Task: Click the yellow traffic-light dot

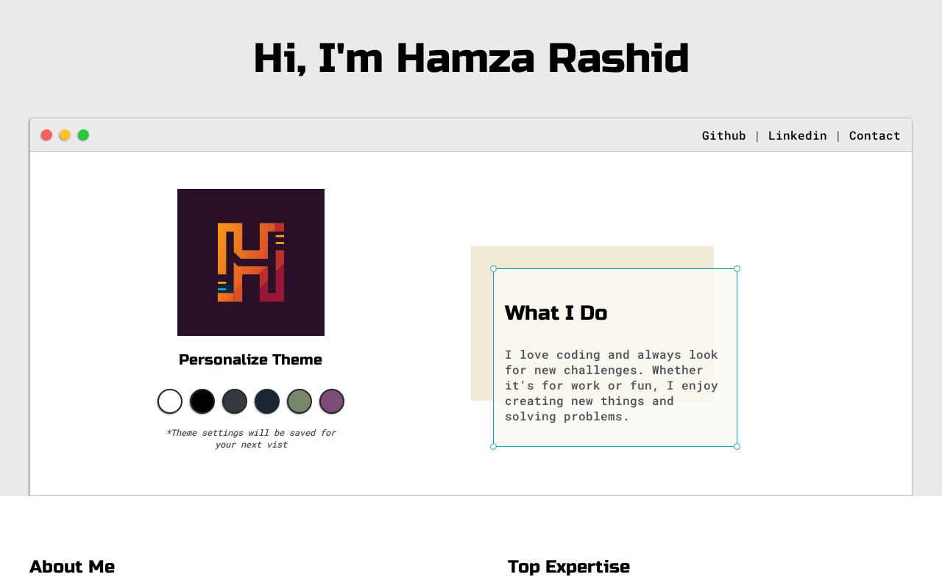Action: 65,135
